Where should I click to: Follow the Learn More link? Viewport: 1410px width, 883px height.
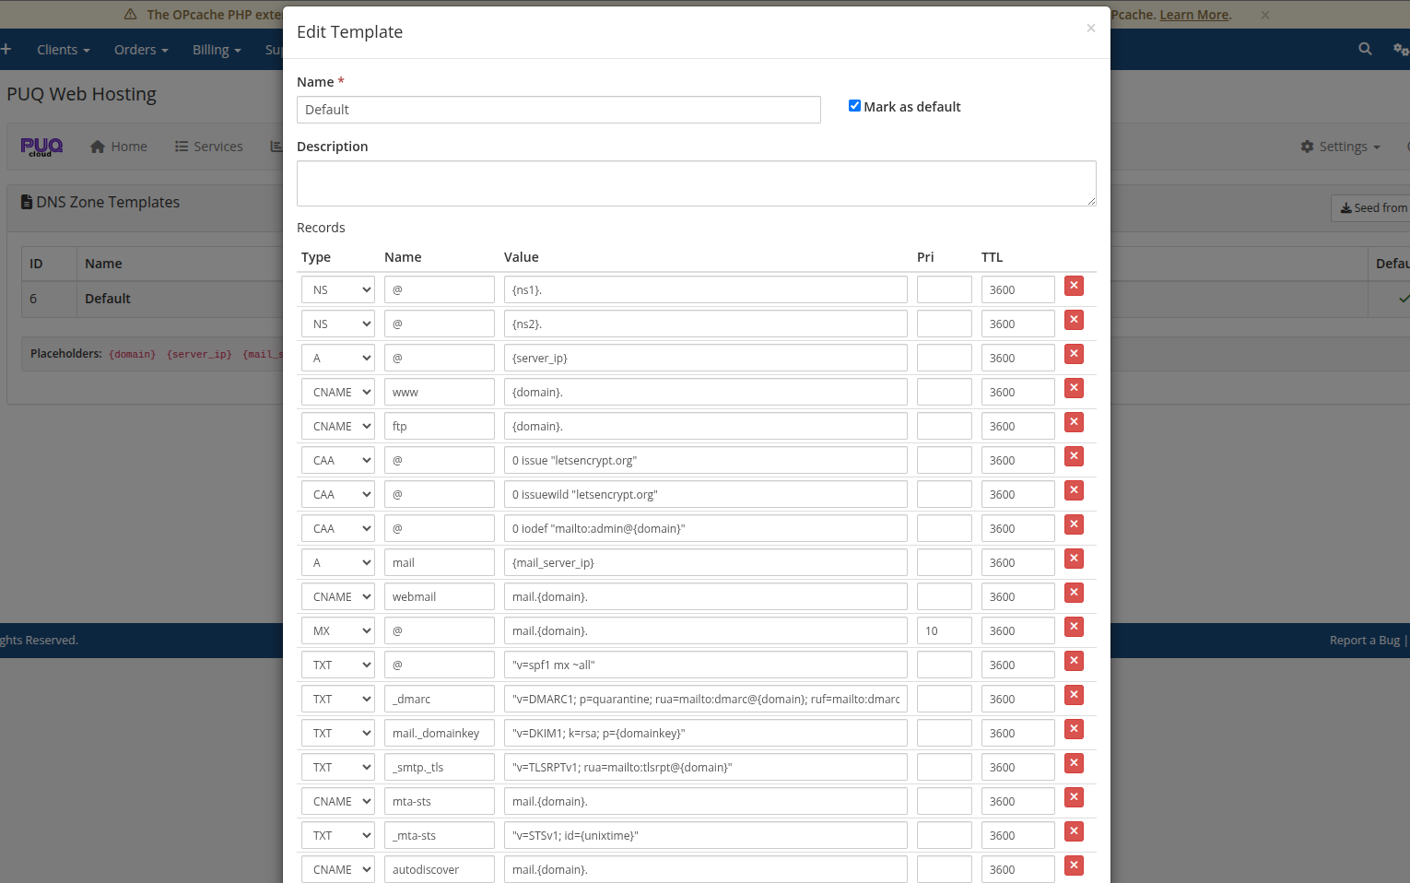[1194, 15]
